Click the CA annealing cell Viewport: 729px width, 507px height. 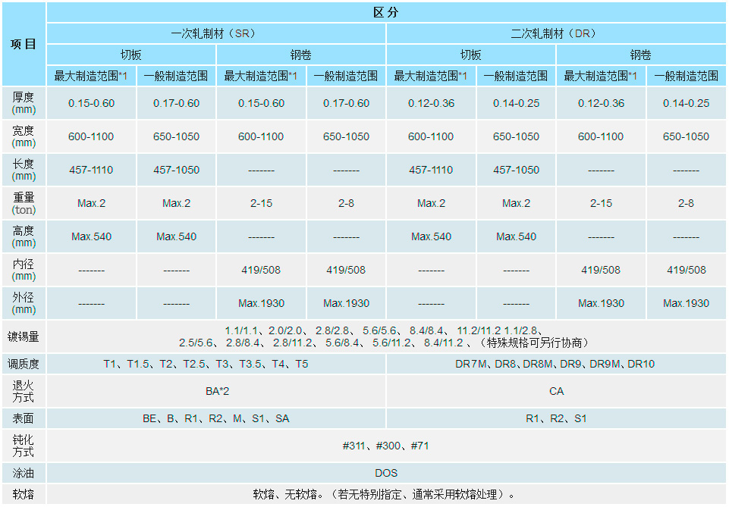[x=556, y=391]
